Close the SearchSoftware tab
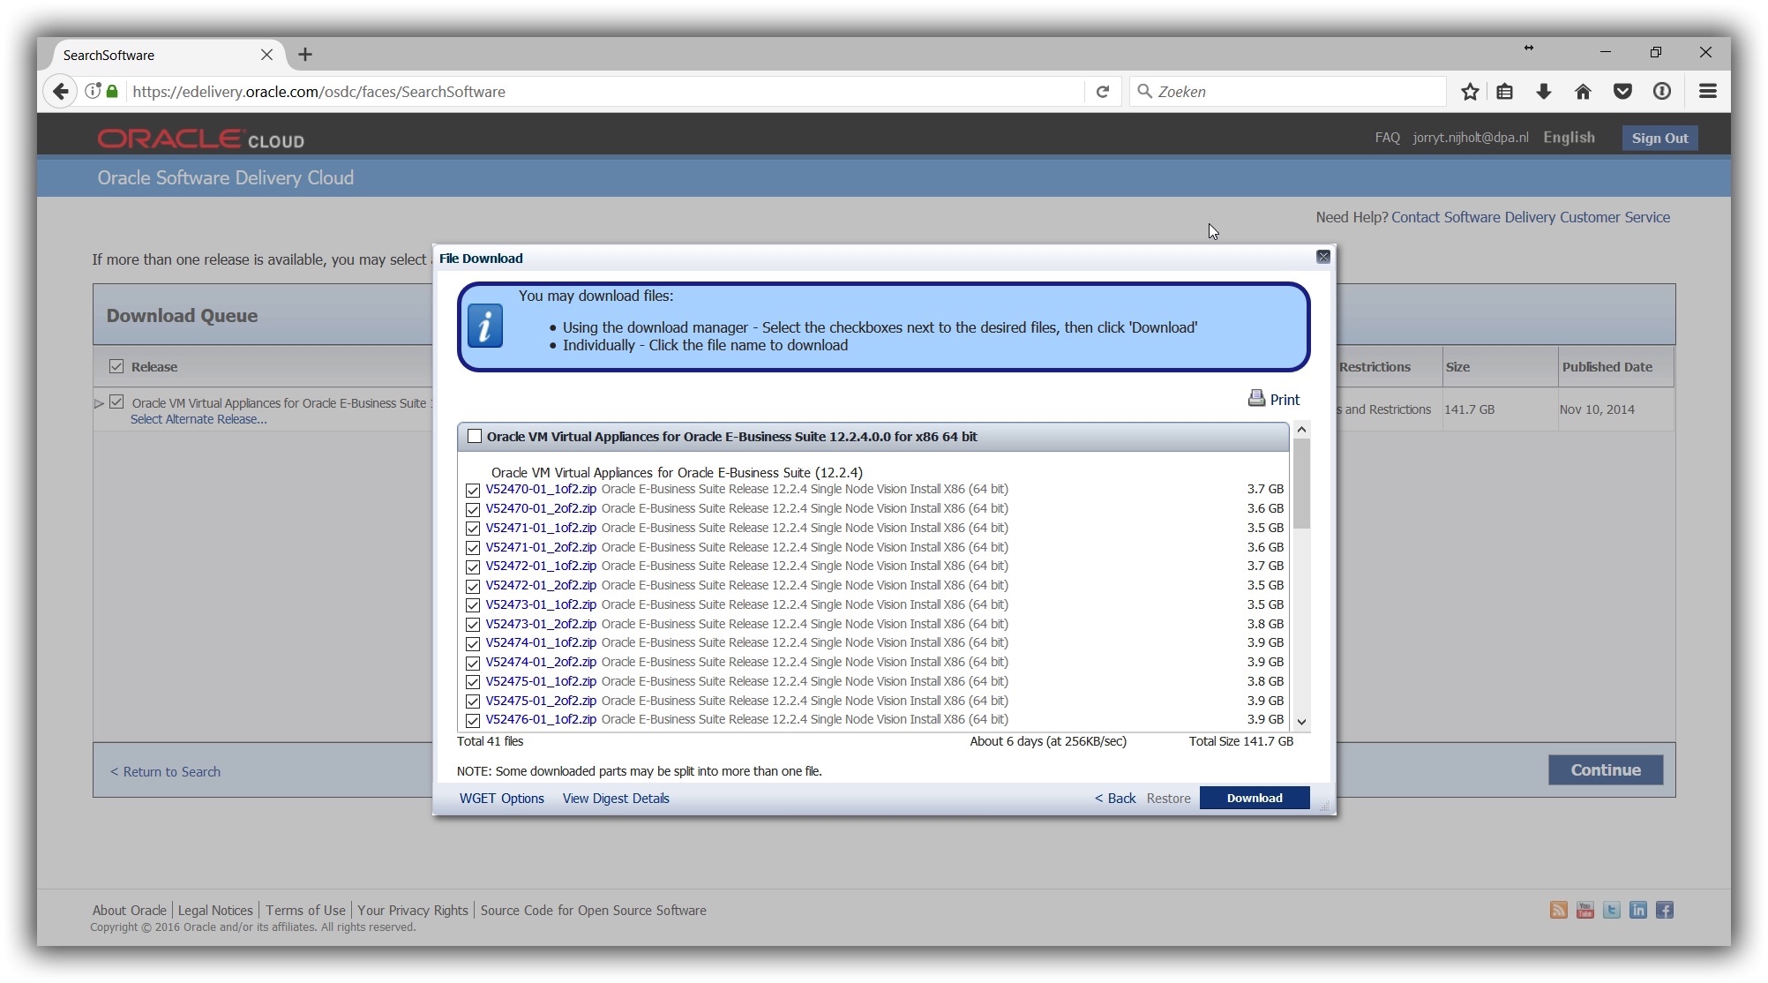 click(x=266, y=55)
